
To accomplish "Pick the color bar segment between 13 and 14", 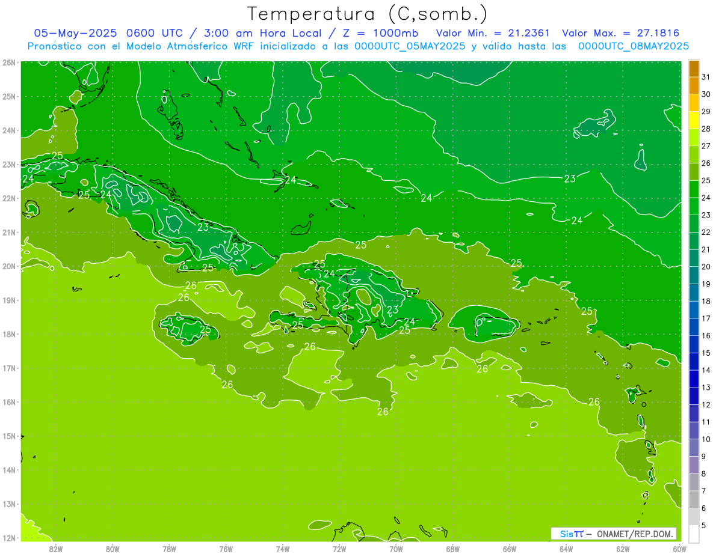I will tap(694, 379).
